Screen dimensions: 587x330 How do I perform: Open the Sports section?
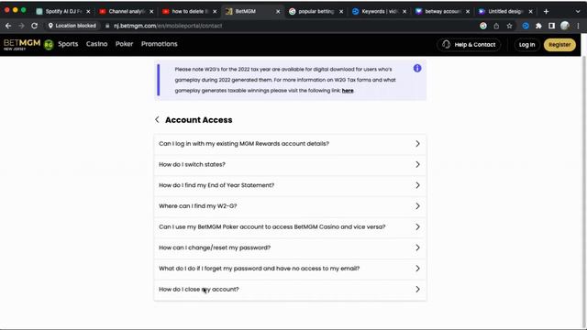click(x=68, y=44)
